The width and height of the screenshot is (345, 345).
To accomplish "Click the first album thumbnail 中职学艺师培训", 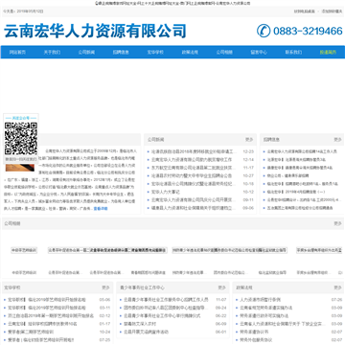I will point(24,250).
